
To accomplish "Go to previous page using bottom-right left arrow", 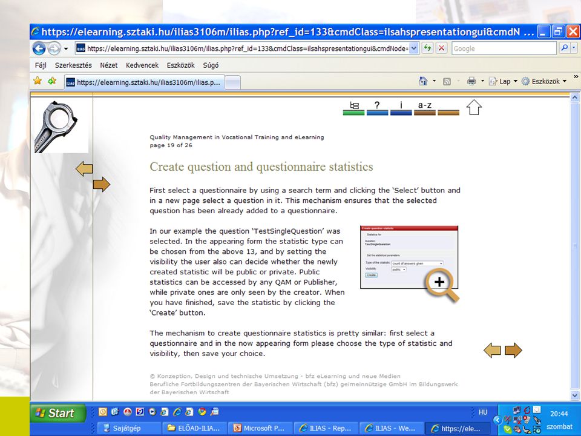I will pyautogui.click(x=493, y=350).
